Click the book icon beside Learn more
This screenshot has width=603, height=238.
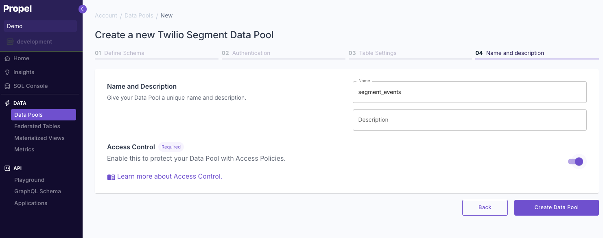tap(111, 177)
